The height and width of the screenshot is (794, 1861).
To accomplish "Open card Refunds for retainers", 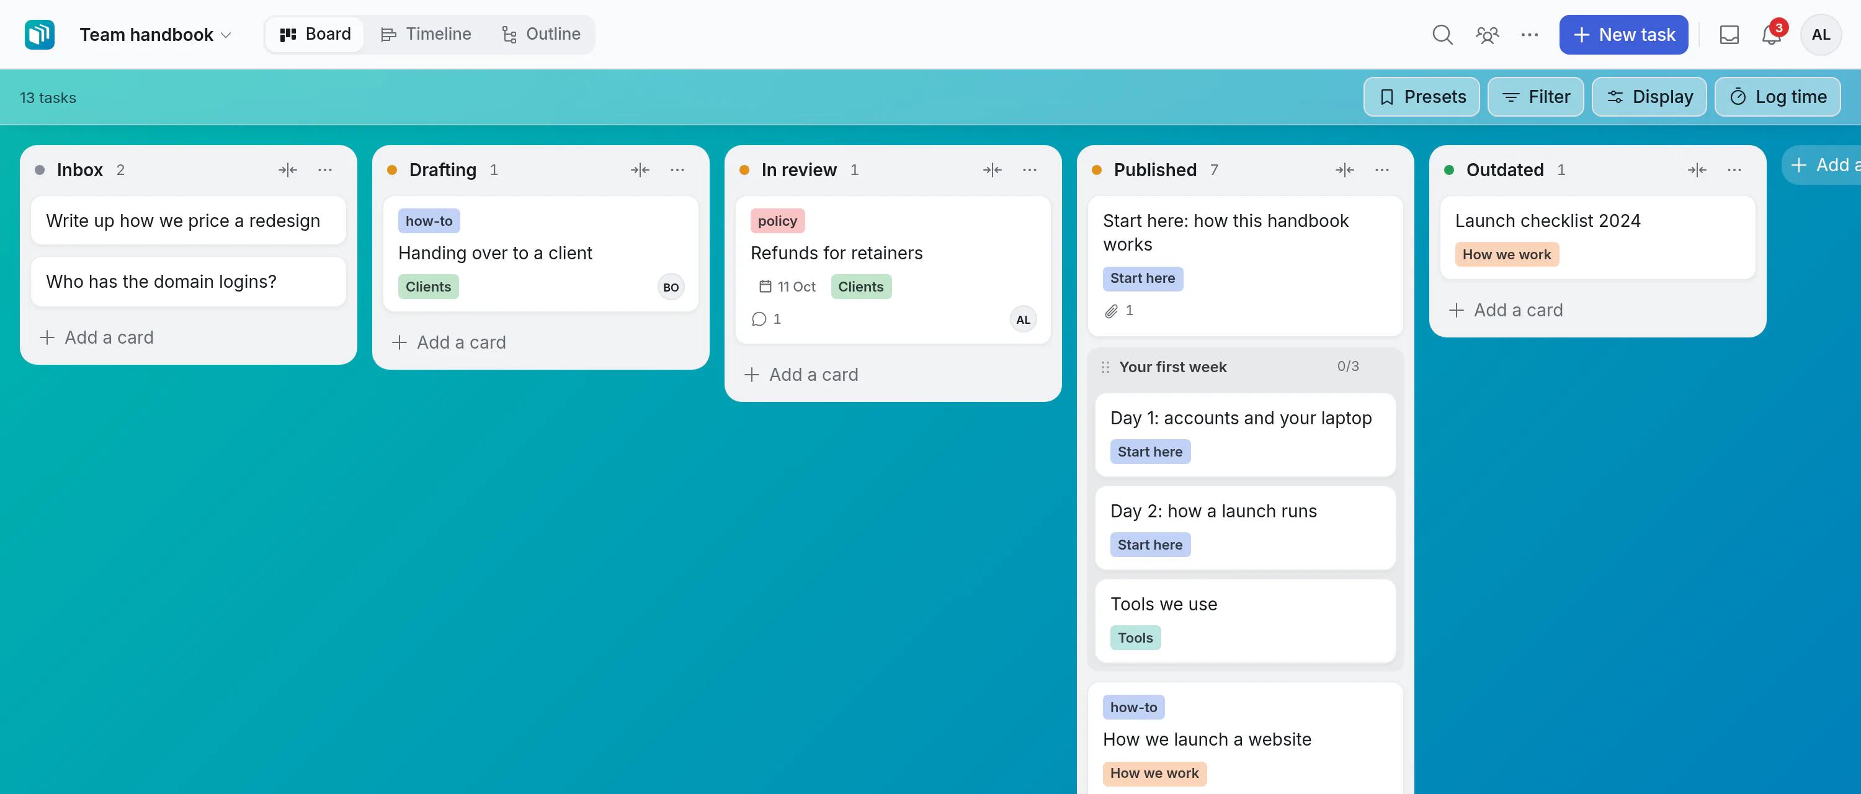I will (x=892, y=269).
